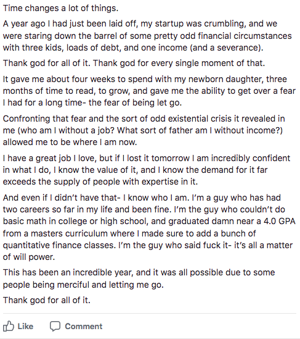Click the "Like" text label
Viewport: 300px width, 339px height.
25,326
